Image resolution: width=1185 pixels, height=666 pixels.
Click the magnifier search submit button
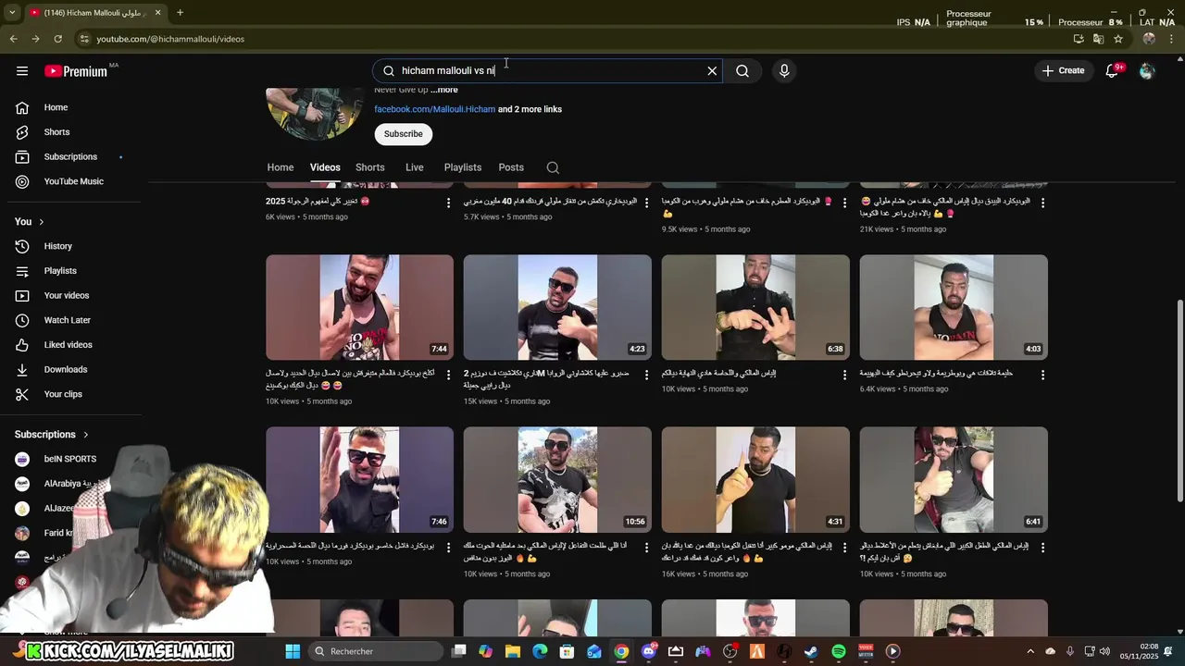[742, 71]
